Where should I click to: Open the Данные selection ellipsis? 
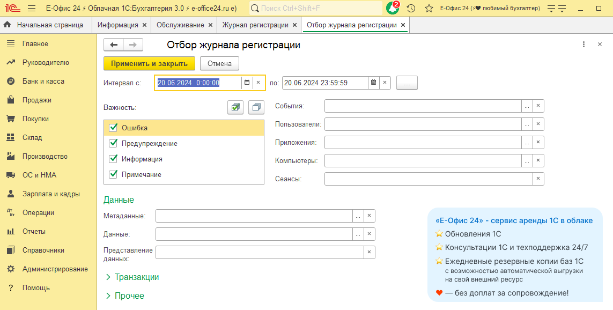coord(358,234)
